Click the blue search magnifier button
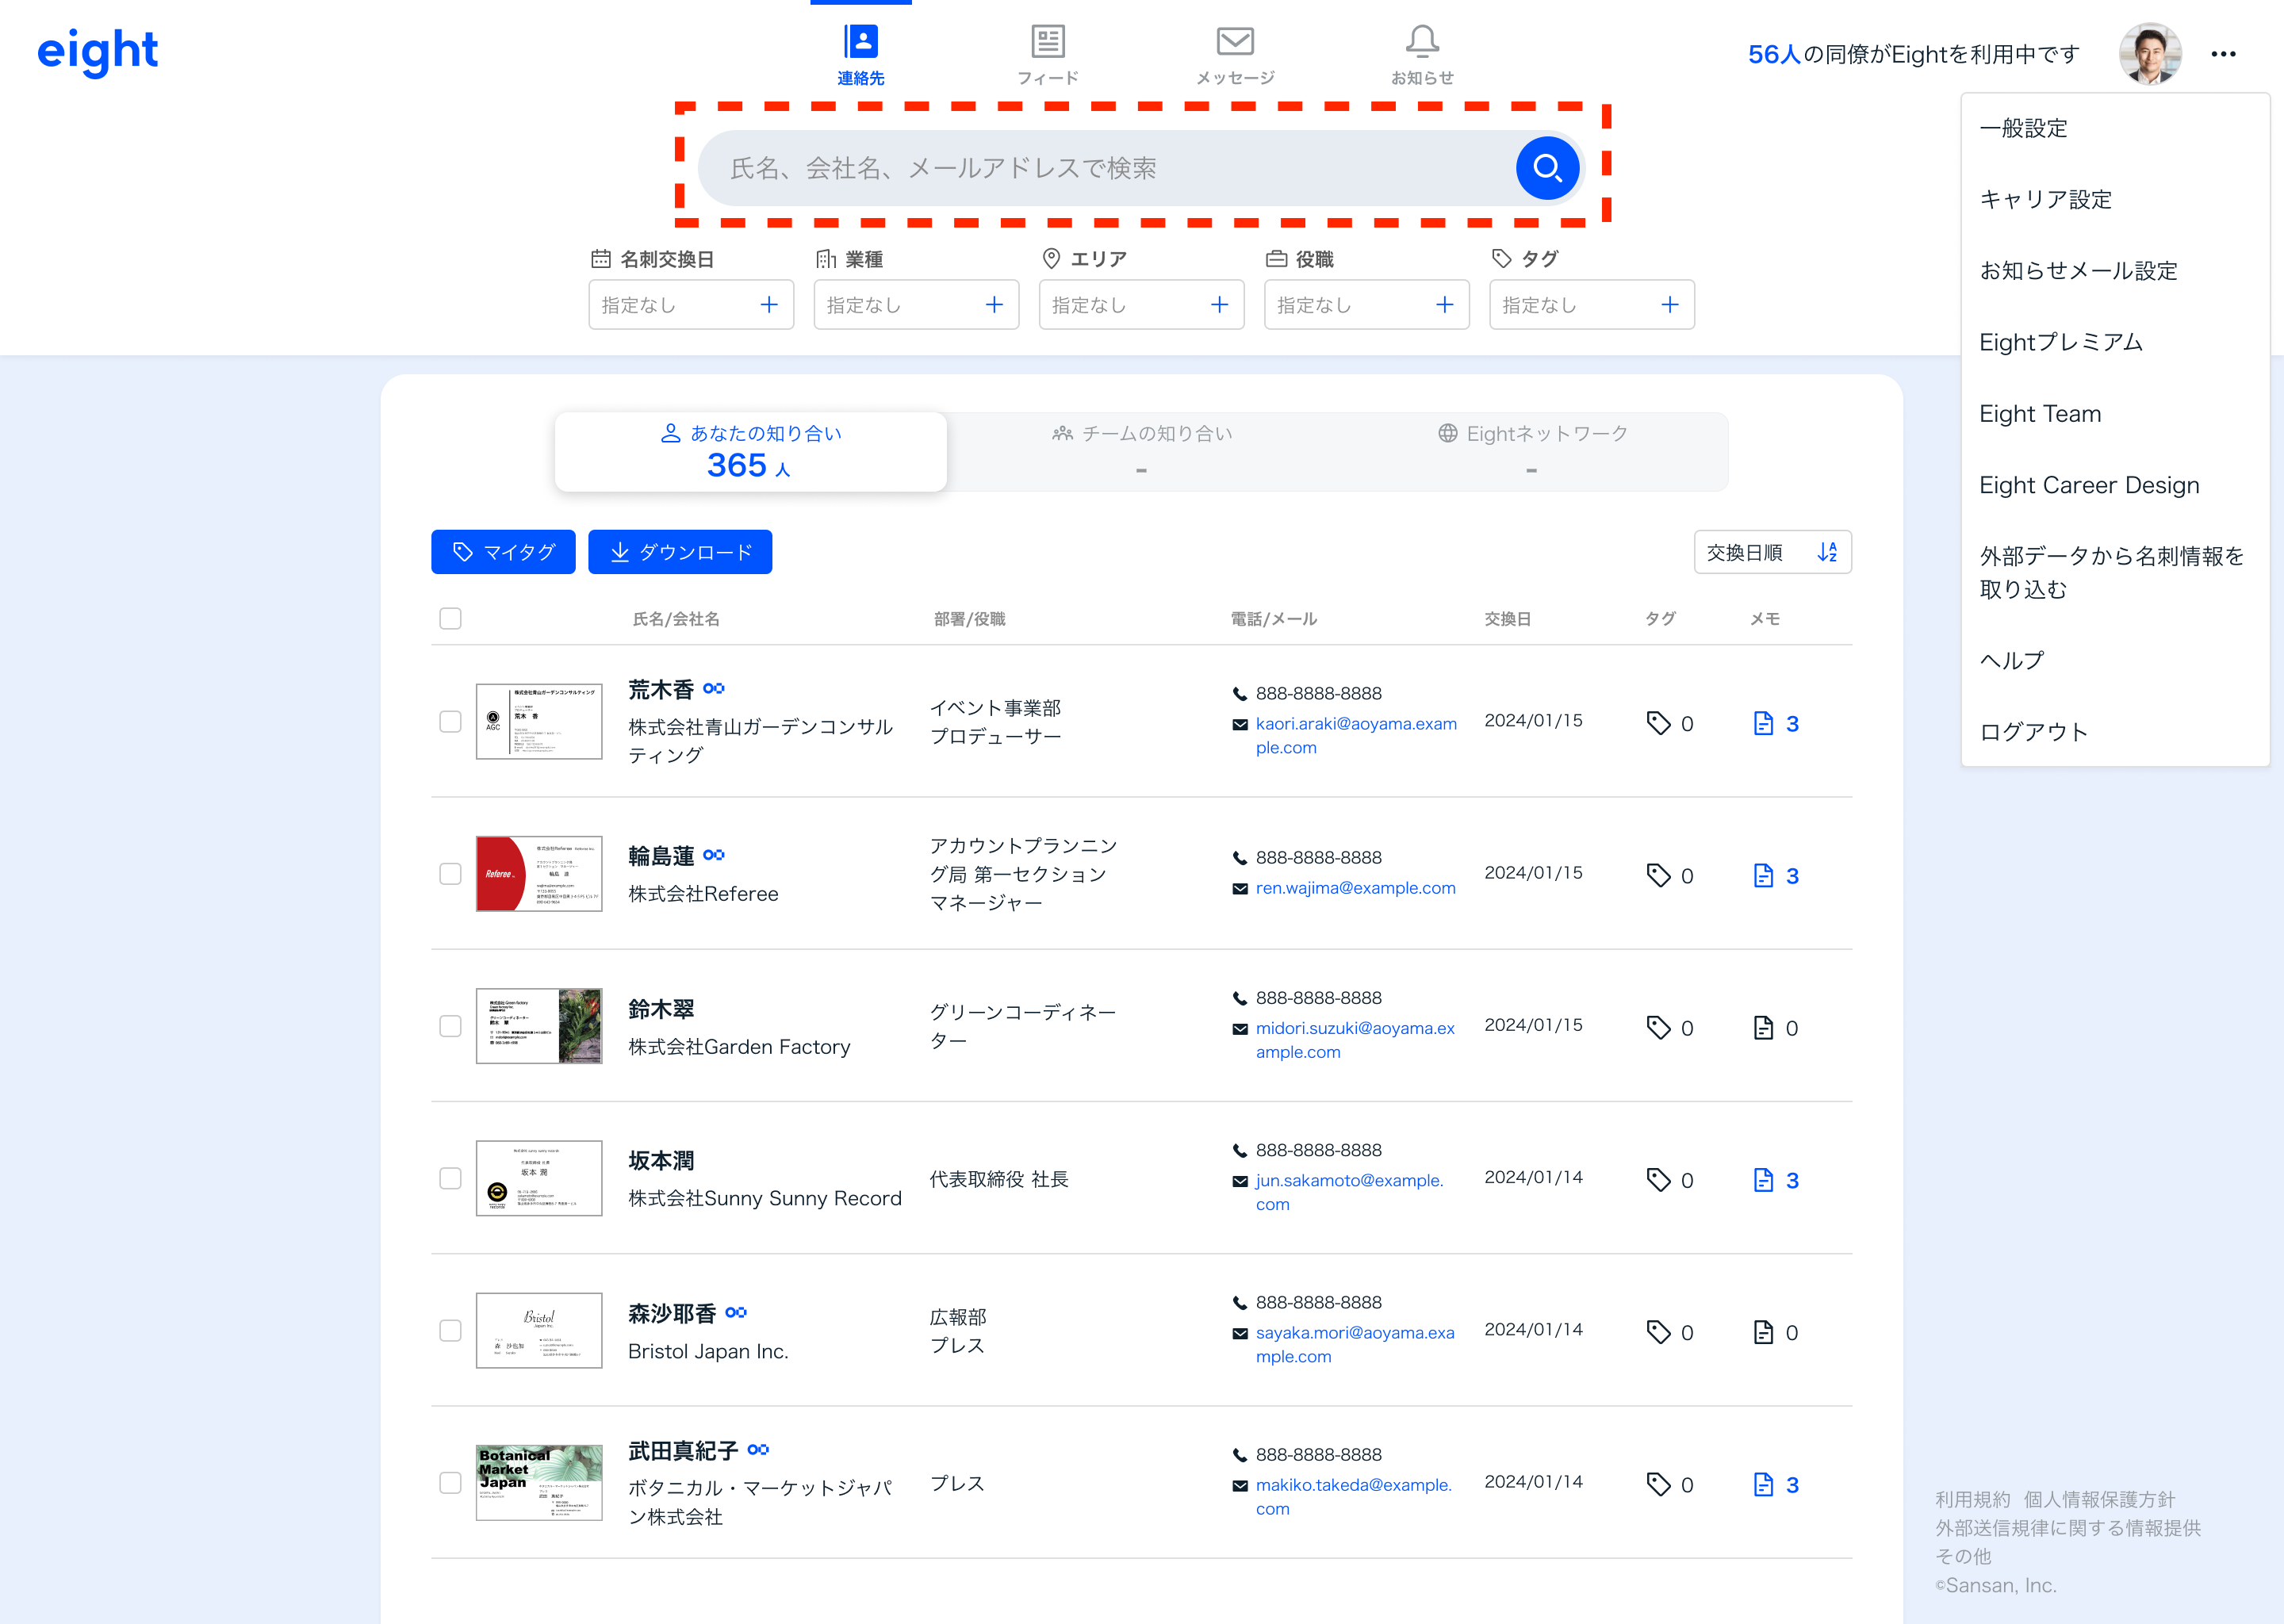The image size is (2284, 1624). pyautogui.click(x=1547, y=168)
